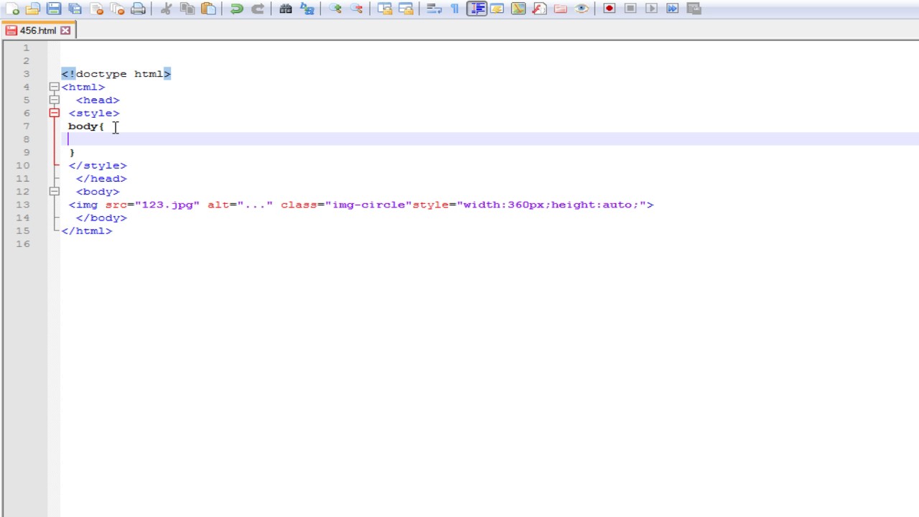This screenshot has height=517, width=919.
Task: Click the 123.jpg src value
Action: 167,205
